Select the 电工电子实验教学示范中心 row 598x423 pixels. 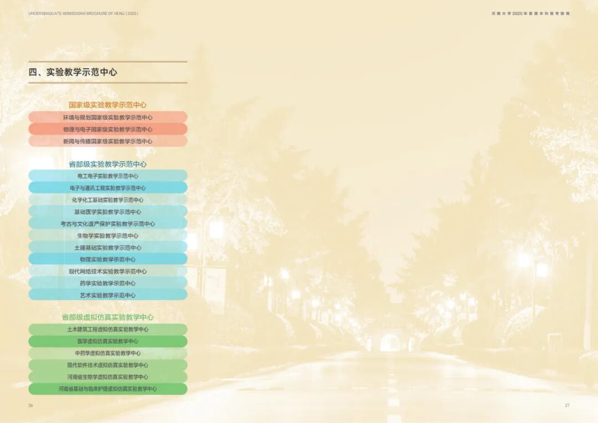108,176
